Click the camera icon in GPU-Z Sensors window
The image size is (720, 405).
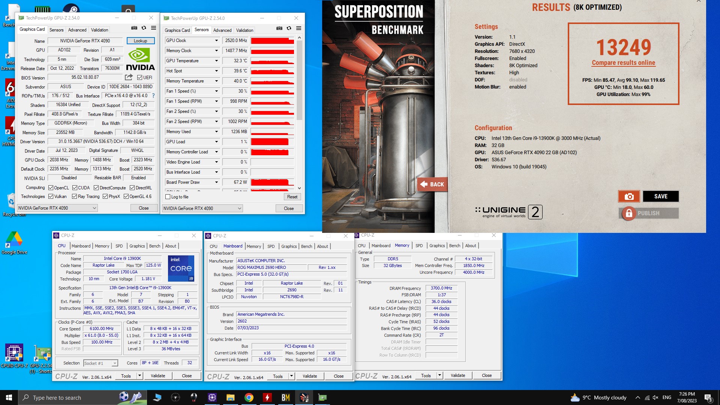tap(279, 28)
